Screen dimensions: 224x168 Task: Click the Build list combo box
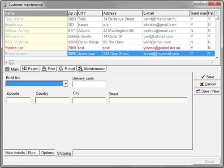point(37,84)
